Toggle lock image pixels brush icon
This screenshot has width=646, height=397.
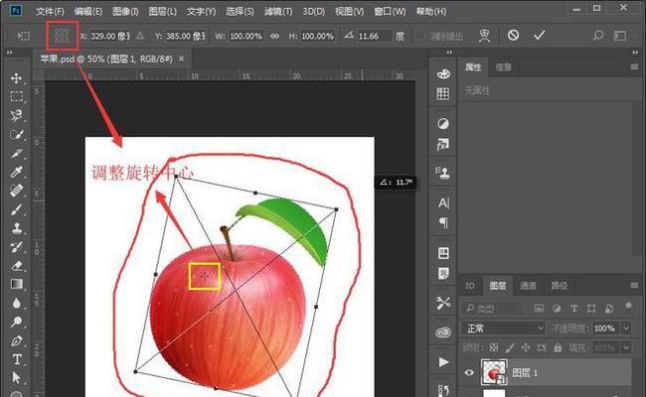(x=510, y=348)
